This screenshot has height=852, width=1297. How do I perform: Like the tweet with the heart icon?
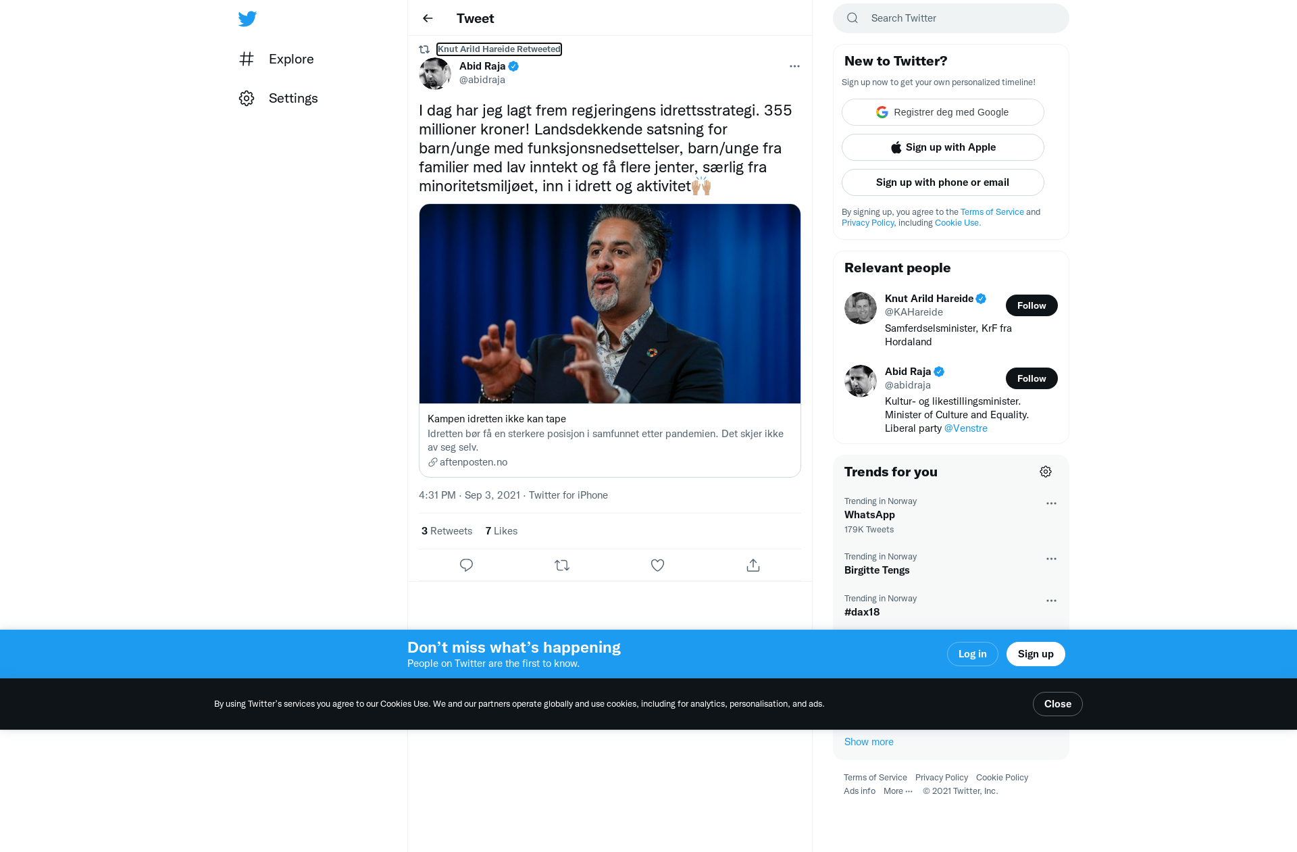click(657, 566)
